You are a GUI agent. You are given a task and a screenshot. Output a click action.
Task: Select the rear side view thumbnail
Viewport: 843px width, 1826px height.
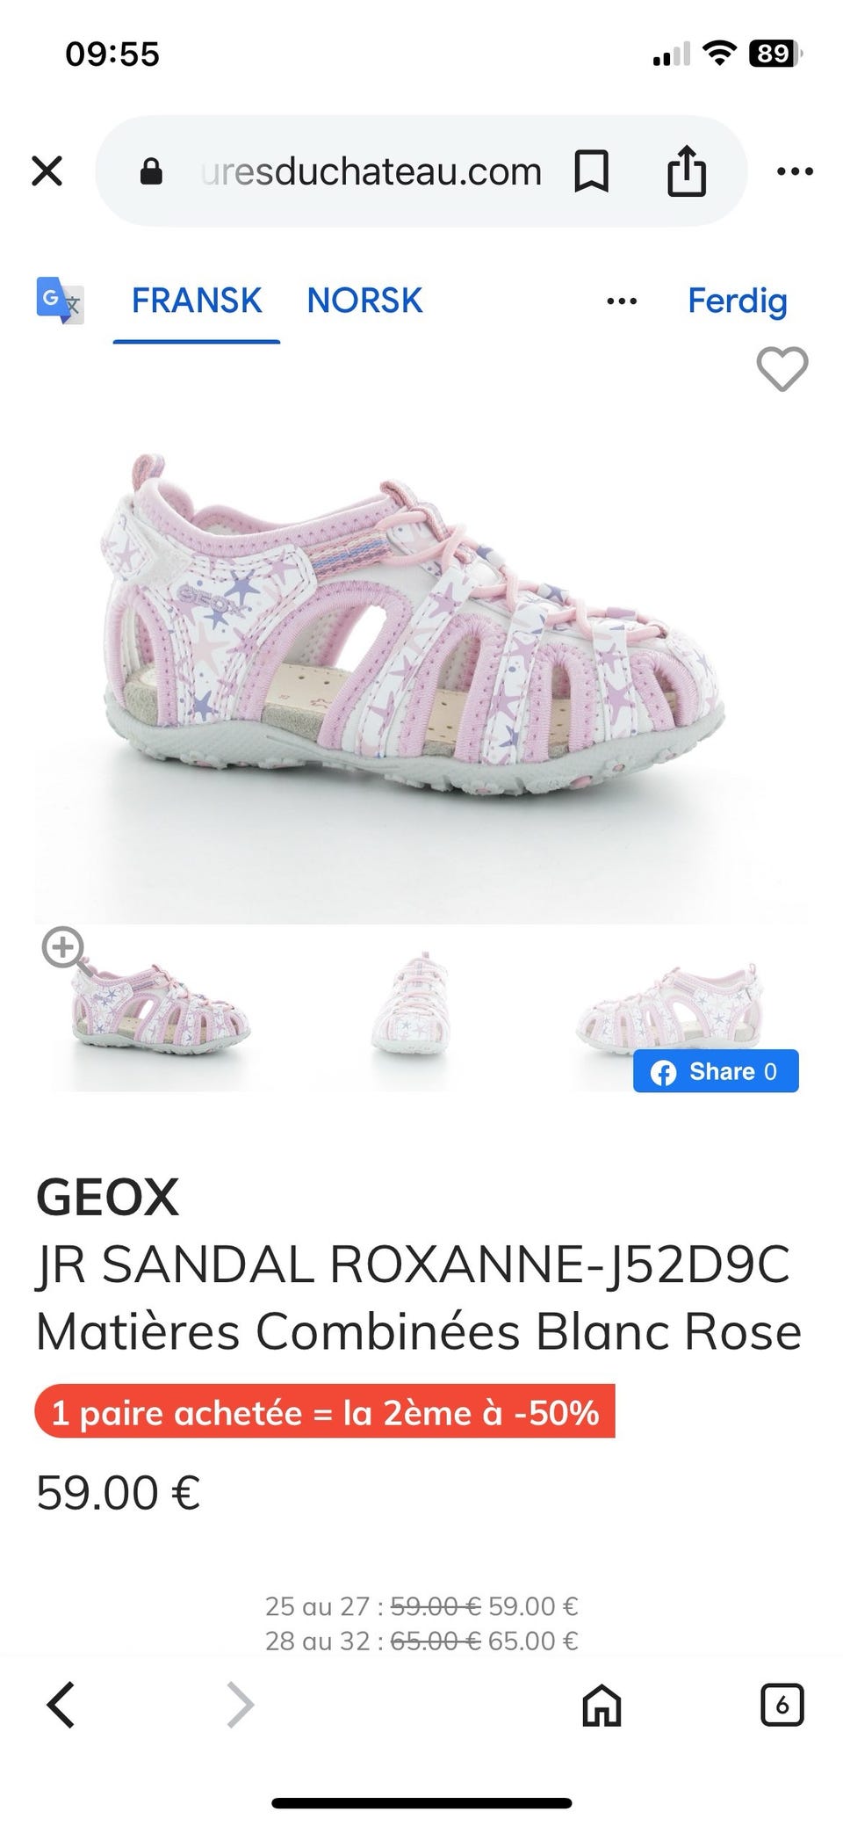(672, 1006)
